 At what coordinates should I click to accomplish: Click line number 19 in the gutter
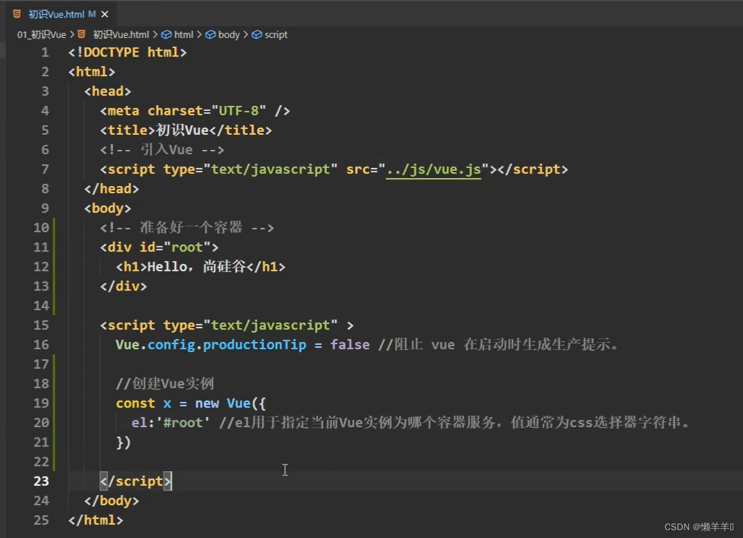point(42,403)
